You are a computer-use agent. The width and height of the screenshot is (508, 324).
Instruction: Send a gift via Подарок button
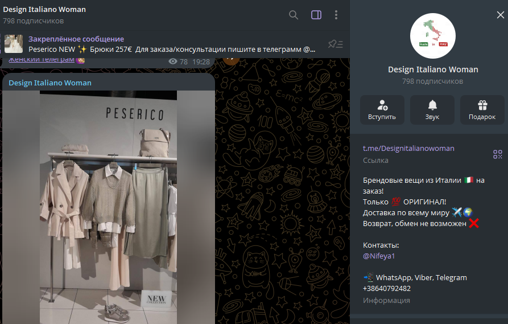[x=482, y=110]
